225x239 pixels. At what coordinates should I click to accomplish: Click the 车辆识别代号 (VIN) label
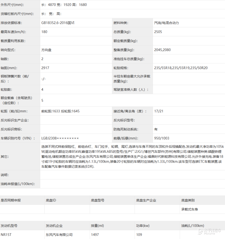click(x=18, y=138)
